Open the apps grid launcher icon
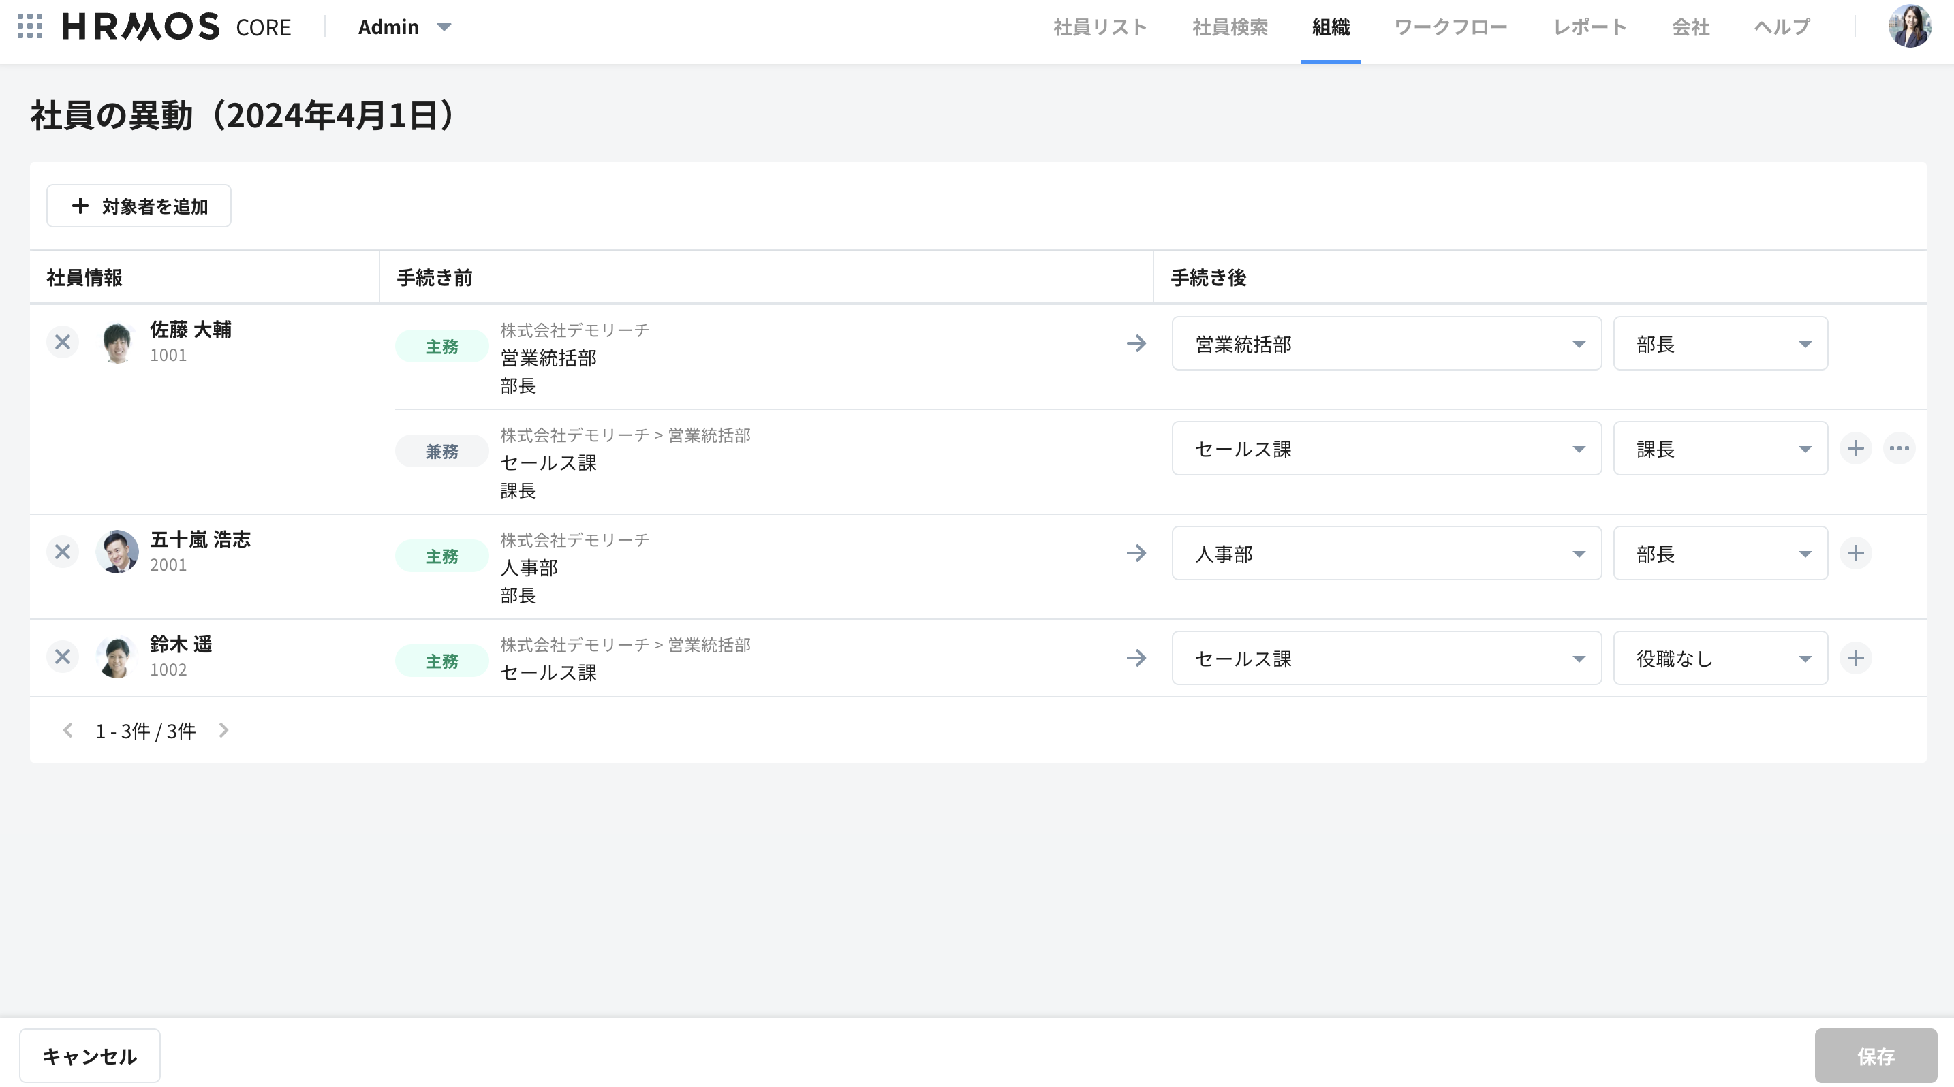This screenshot has height=1087, width=1954. click(29, 27)
